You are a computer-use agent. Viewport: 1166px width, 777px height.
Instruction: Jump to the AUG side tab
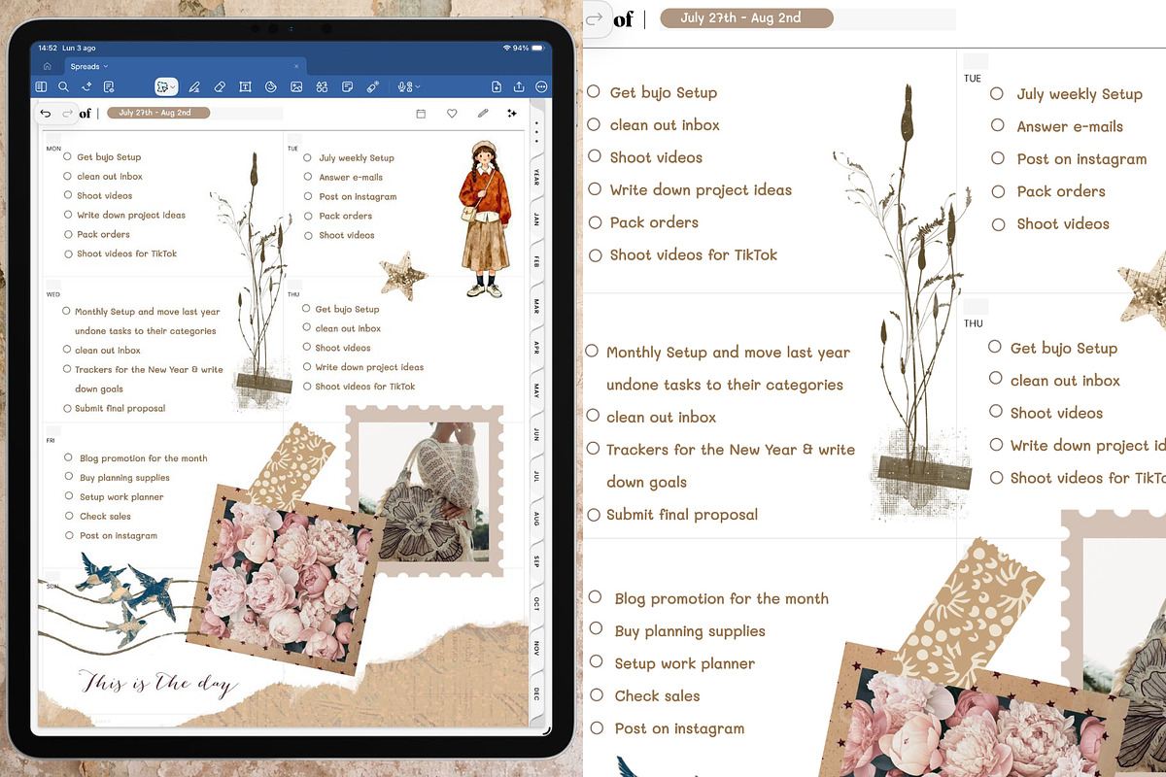536,519
